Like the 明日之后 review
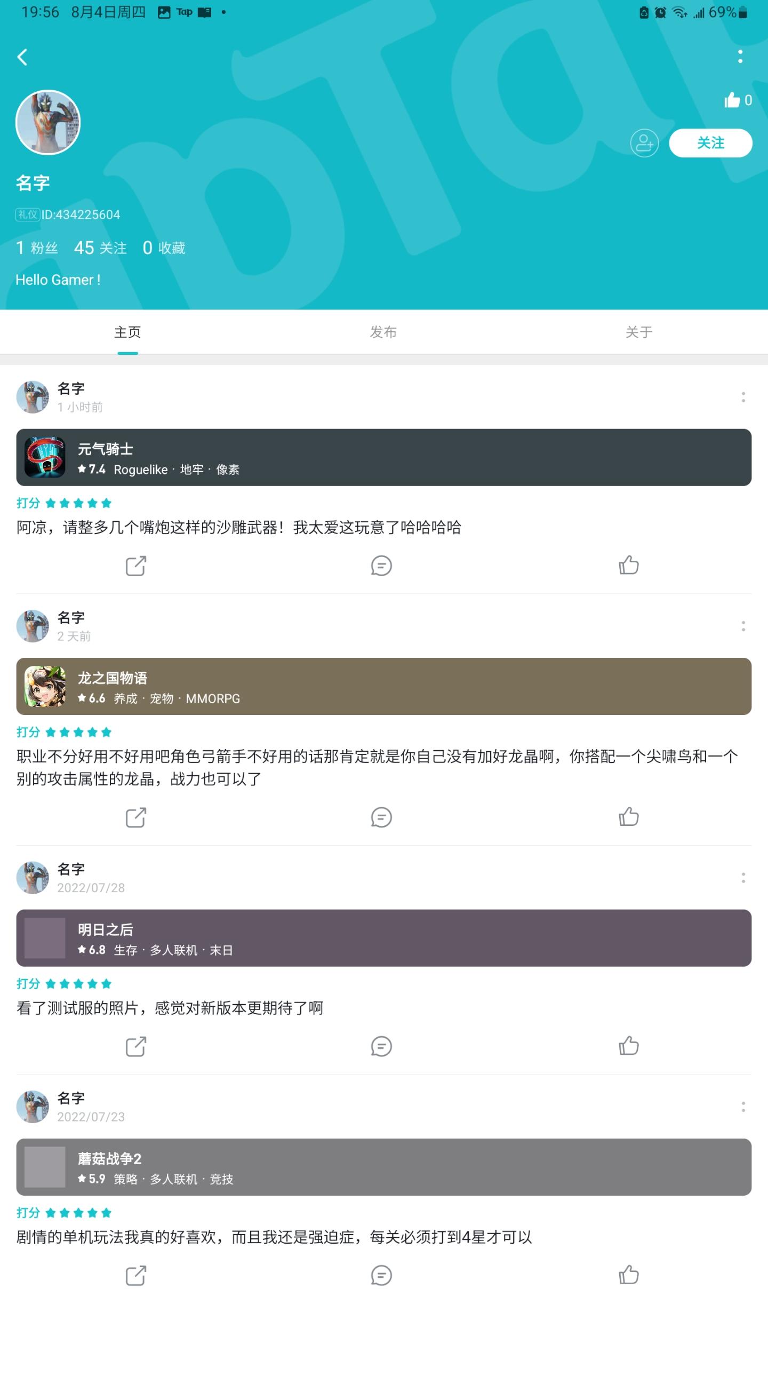The image size is (768, 1400). point(628,1046)
